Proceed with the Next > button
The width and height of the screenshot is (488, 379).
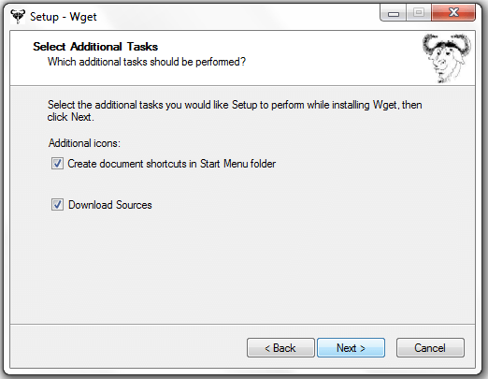tap(351, 347)
